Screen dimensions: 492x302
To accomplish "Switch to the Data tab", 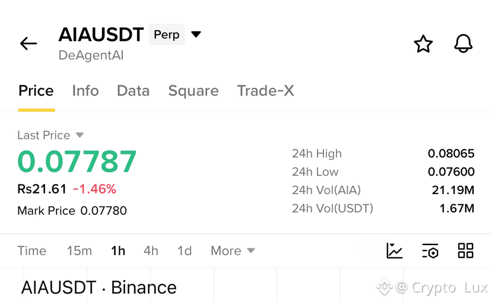I will click(133, 91).
